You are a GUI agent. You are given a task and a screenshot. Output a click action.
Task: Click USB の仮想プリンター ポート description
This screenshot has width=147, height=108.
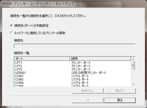pyautogui.click(x=89, y=73)
